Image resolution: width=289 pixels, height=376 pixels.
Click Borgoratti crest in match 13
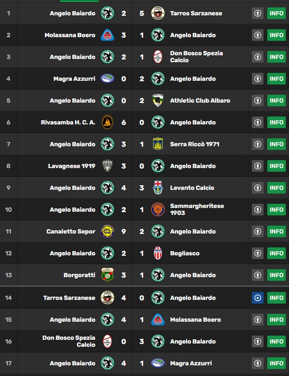tap(107, 275)
